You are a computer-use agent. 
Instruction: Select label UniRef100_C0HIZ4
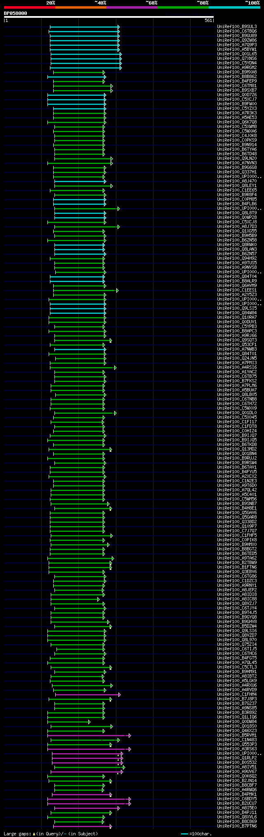(237, 431)
